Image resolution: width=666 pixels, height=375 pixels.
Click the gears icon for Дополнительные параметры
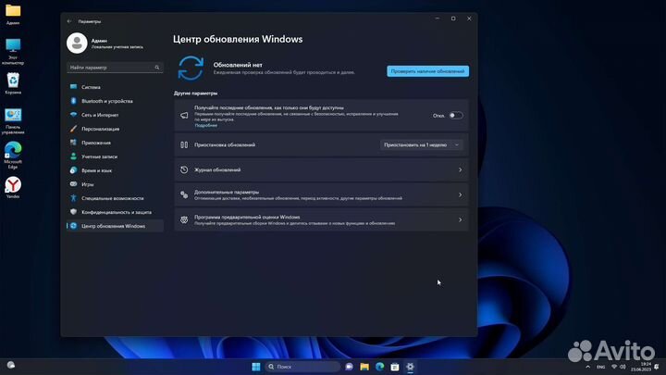pyautogui.click(x=184, y=194)
